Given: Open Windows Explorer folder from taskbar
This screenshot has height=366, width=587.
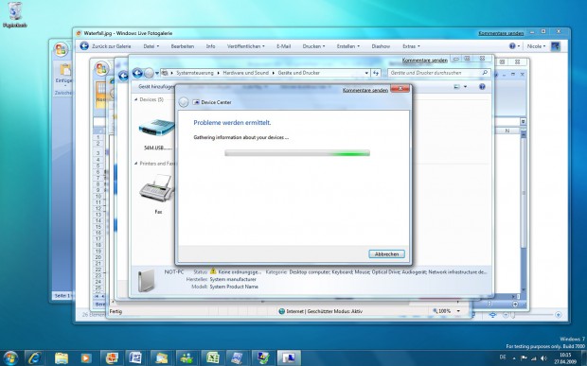Looking at the screenshot, I should tap(62, 358).
